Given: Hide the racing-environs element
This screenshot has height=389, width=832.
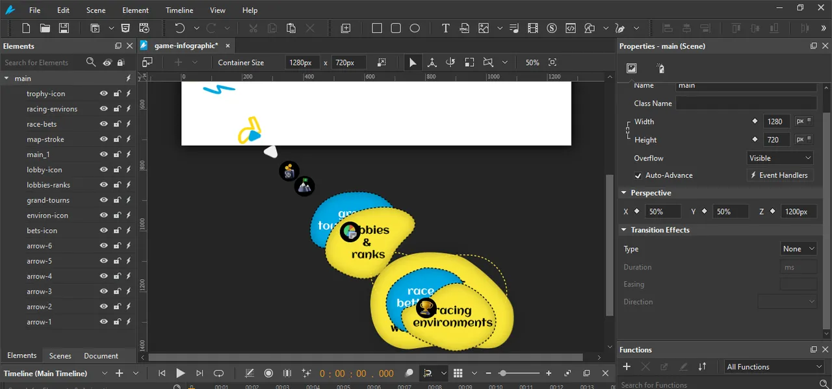Looking at the screenshot, I should tap(103, 109).
